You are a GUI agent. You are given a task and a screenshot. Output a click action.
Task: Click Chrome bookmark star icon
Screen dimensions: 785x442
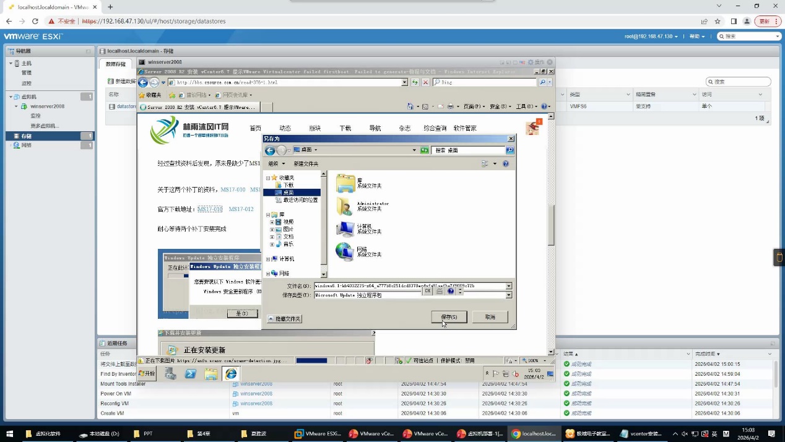tap(718, 21)
